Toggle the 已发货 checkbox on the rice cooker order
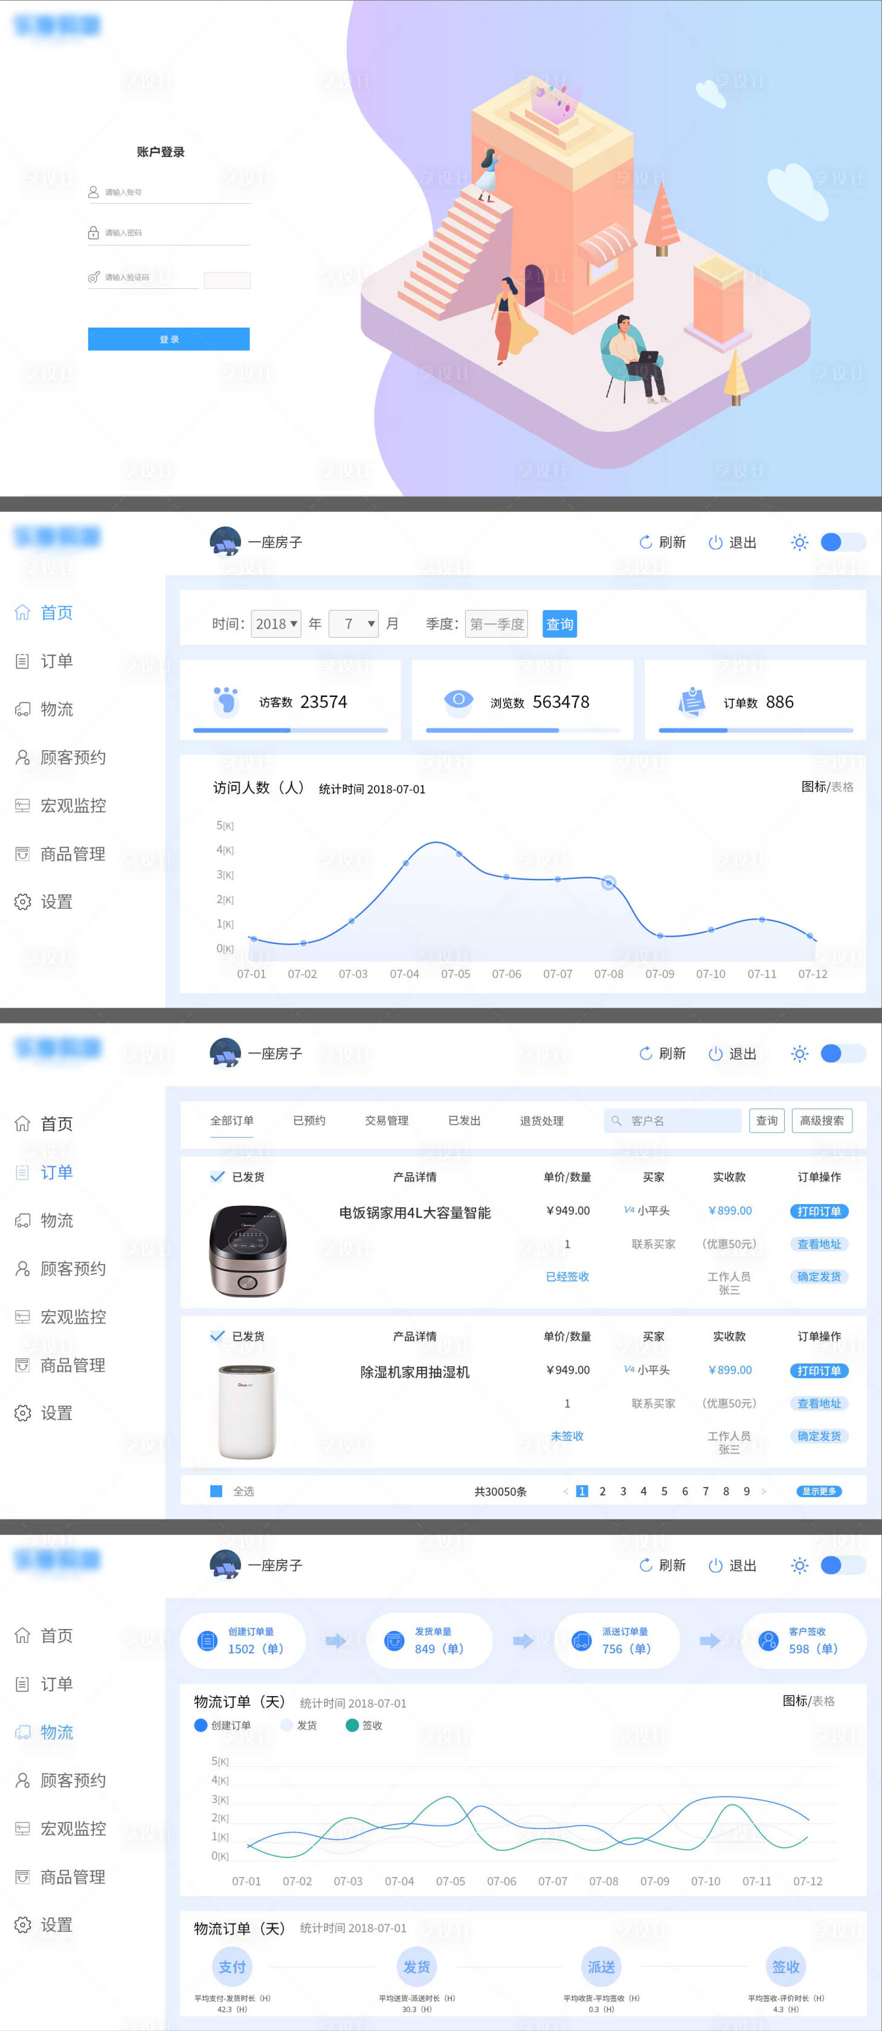The height and width of the screenshot is (2031, 882). 217,1176
